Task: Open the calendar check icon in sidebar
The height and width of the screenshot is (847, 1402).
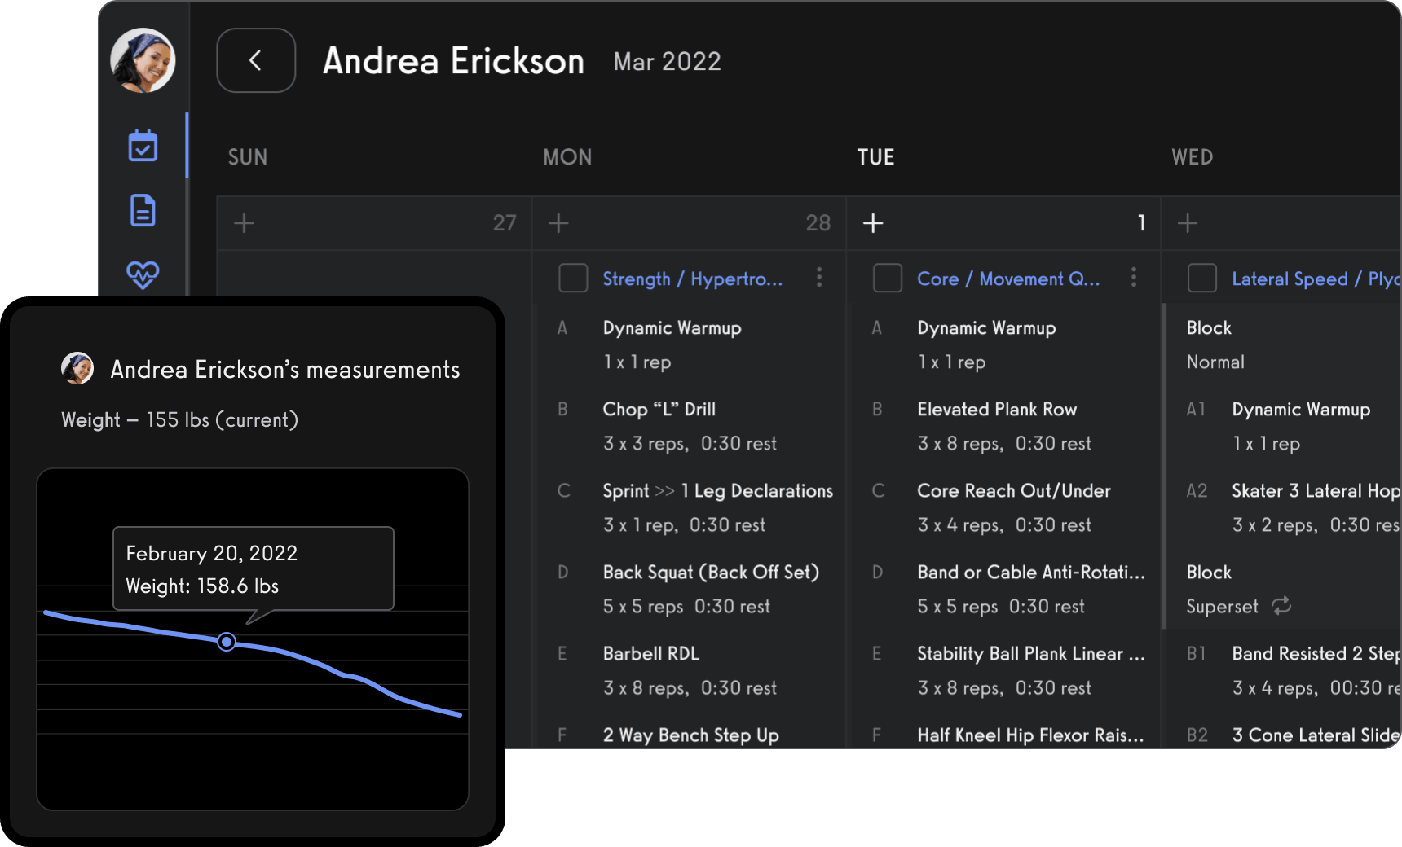Action: (x=143, y=146)
